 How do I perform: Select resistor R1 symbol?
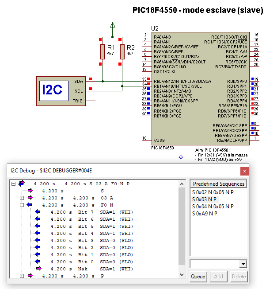(103, 52)
